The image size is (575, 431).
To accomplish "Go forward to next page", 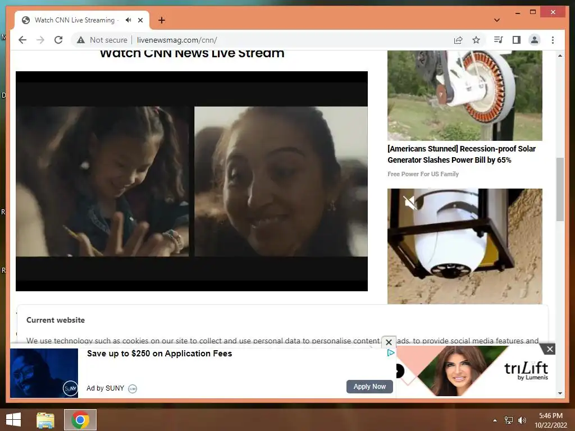I will (x=40, y=40).
